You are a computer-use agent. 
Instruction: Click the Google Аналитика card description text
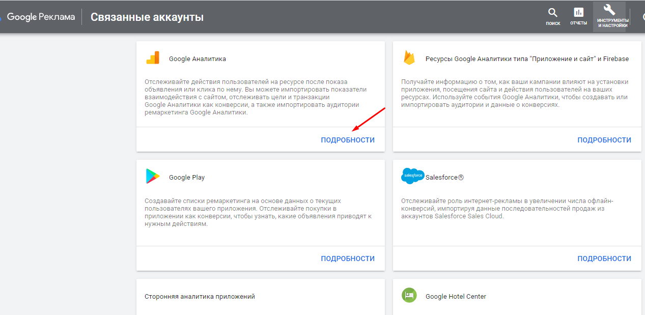click(x=256, y=97)
